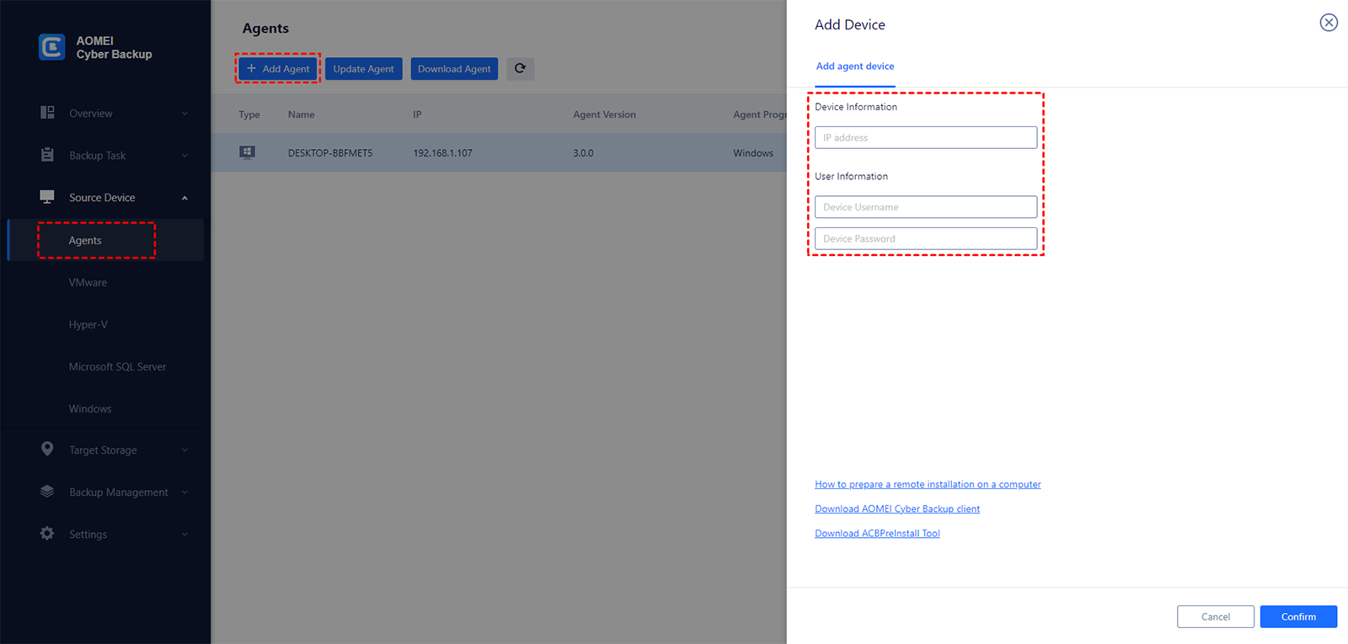Open the Windows submenu item
This screenshot has width=1348, height=644.
tap(90, 409)
